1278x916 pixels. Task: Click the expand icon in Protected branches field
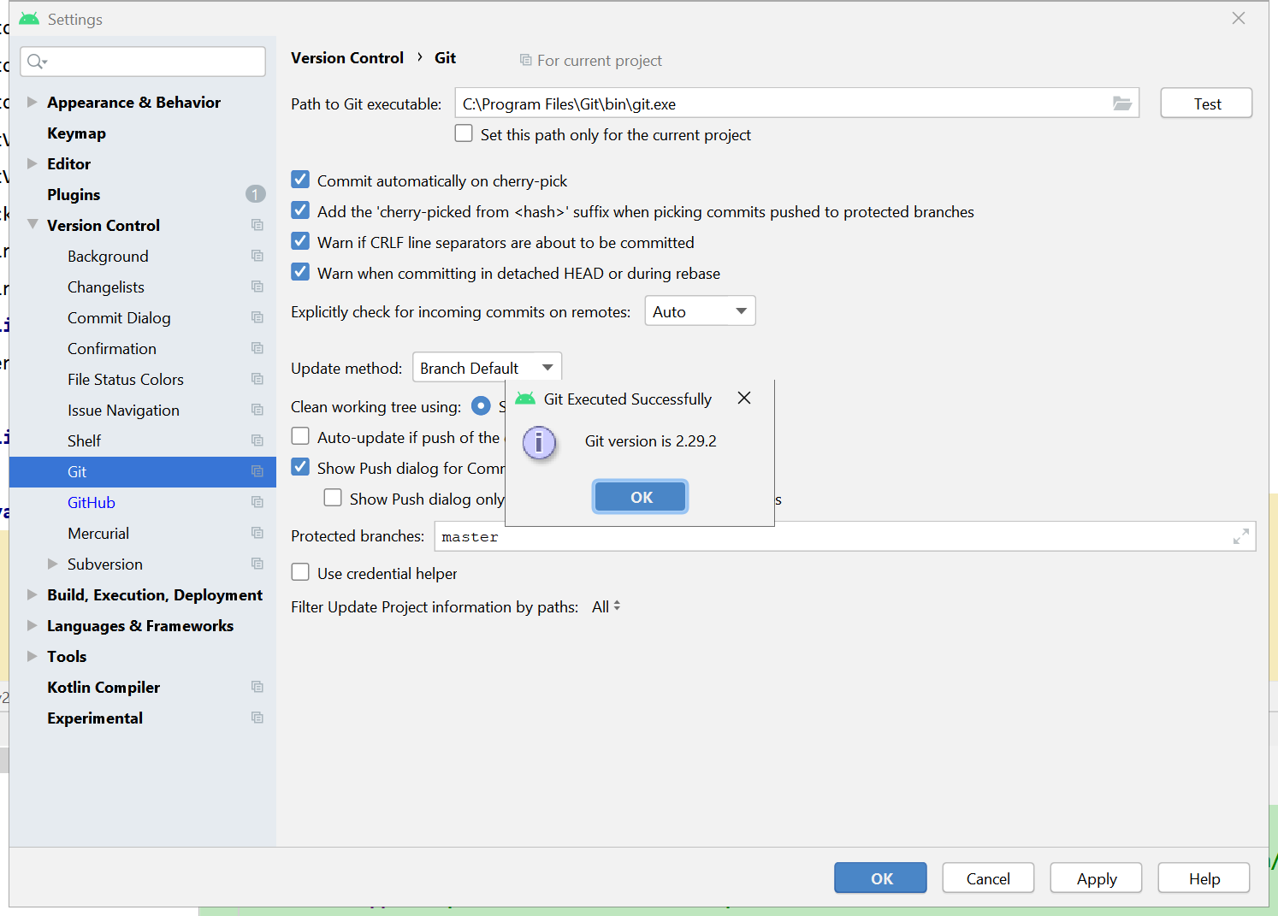pos(1240,536)
